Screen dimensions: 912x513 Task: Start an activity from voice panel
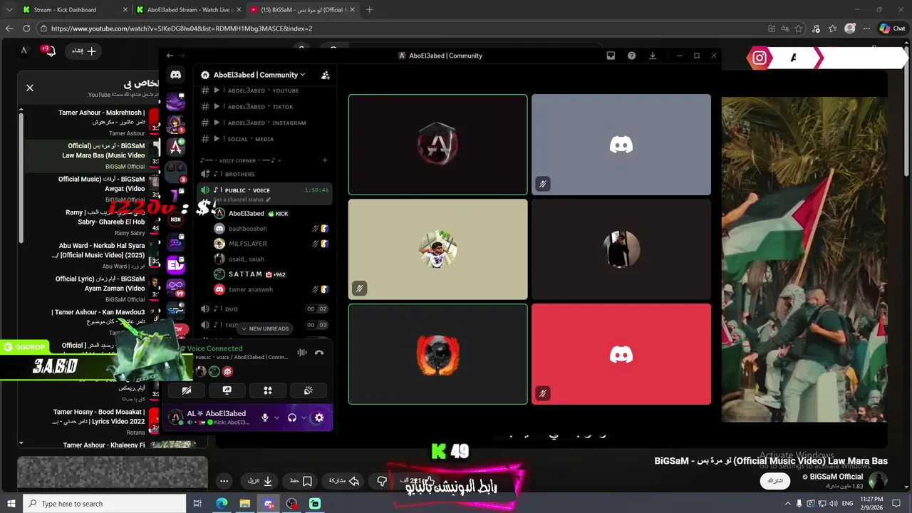tap(268, 390)
